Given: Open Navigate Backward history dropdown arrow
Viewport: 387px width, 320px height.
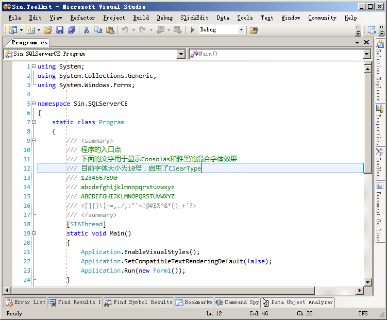Looking at the screenshot, I should [x=169, y=30].
